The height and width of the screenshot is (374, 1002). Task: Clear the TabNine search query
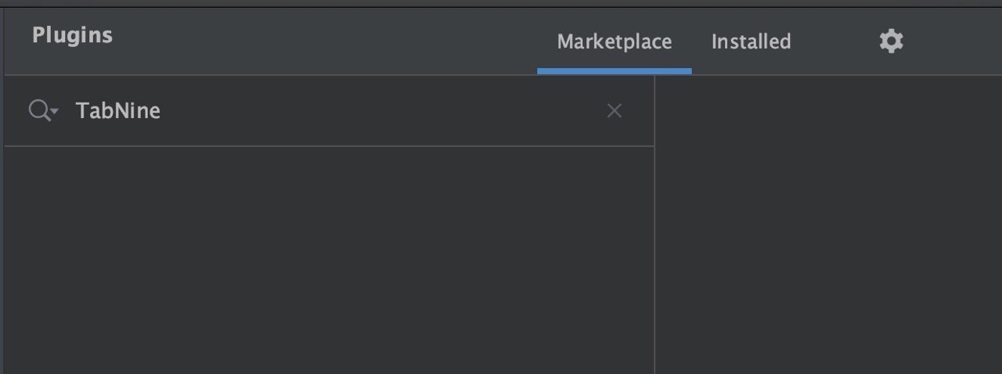(615, 111)
